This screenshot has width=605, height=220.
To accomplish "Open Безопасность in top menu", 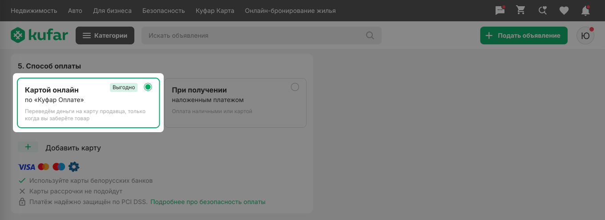I will (x=164, y=11).
